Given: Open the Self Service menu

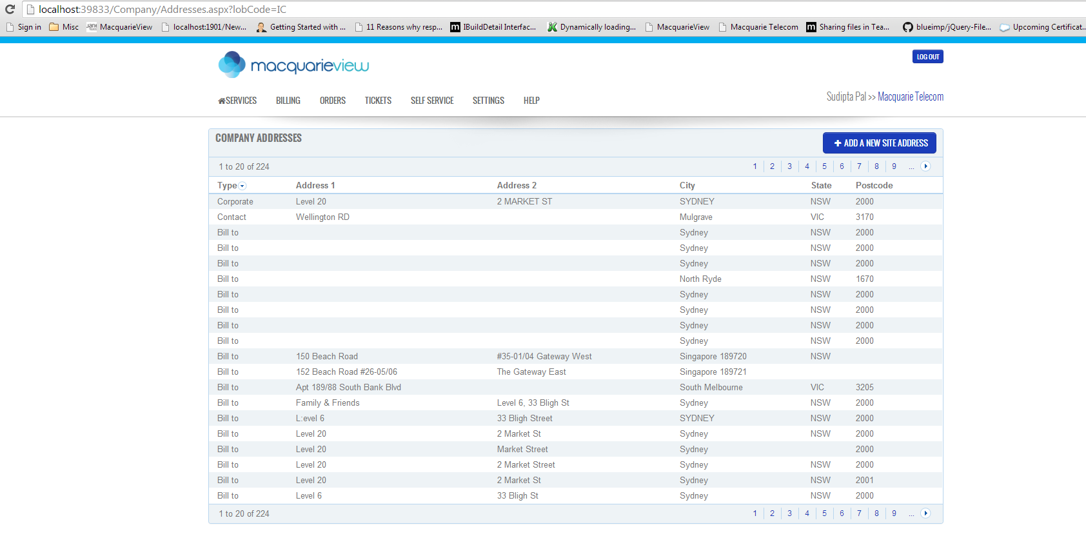Looking at the screenshot, I should (432, 101).
